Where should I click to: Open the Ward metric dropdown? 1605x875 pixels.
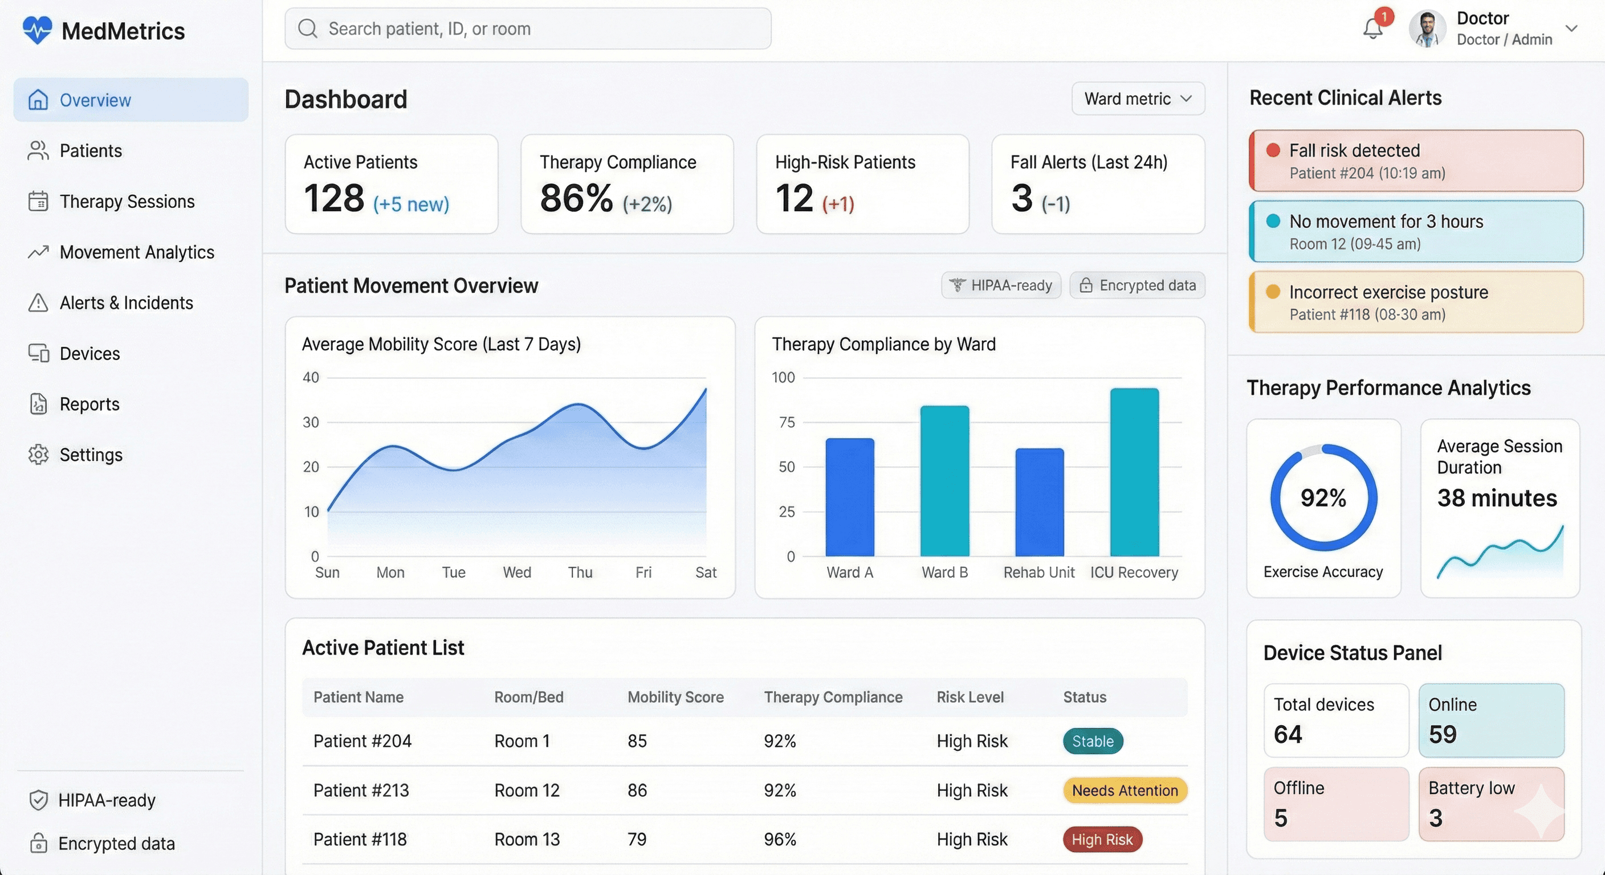pos(1138,99)
